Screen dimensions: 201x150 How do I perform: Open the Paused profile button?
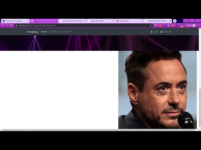click(191, 26)
